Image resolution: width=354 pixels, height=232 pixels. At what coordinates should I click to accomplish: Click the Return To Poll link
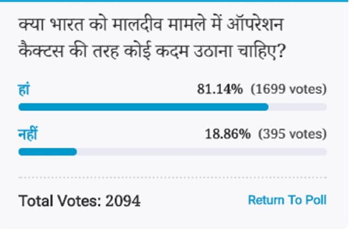point(287,200)
